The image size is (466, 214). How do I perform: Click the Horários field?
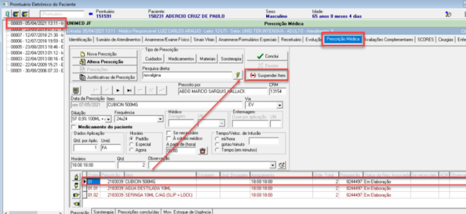tap(93, 165)
